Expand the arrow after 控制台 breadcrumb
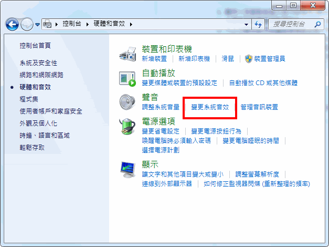The height and width of the screenshot is (247, 329). tap(88, 24)
